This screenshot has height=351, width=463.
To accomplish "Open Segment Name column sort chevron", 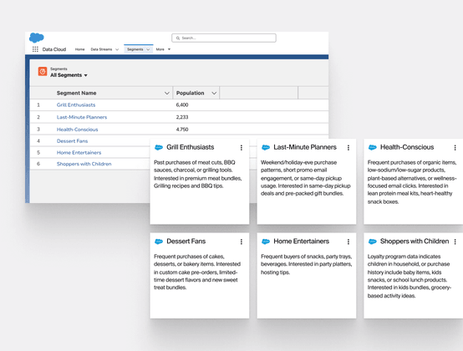I will (x=167, y=94).
